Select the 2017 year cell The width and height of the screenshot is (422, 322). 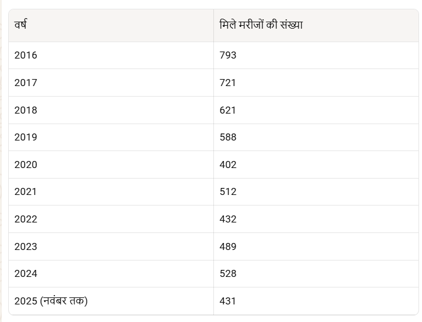coord(26,83)
